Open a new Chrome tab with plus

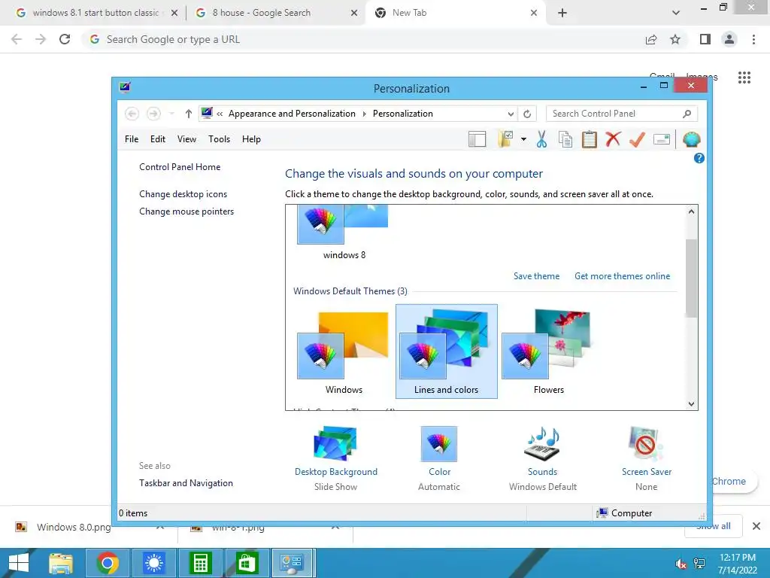[562, 13]
